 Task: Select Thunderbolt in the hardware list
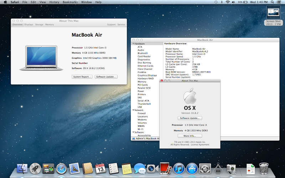(x=144, y=104)
